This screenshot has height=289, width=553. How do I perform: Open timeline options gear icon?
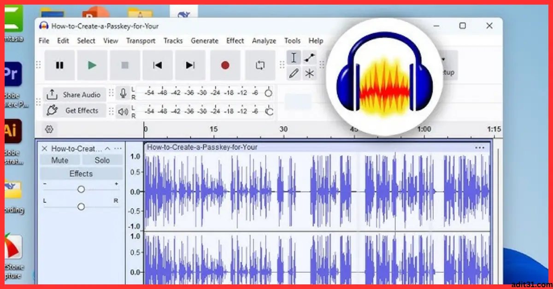point(50,129)
